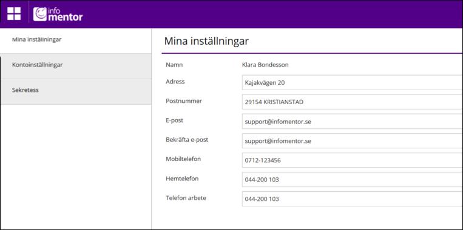Open the apps grid menu icon
The height and width of the screenshot is (230, 463).
(x=14, y=14)
